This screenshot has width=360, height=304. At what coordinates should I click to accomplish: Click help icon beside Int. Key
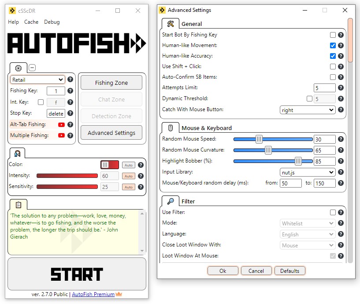[x=70, y=102]
